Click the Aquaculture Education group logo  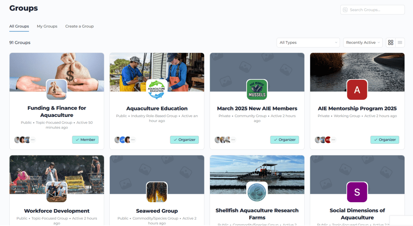[x=157, y=89]
